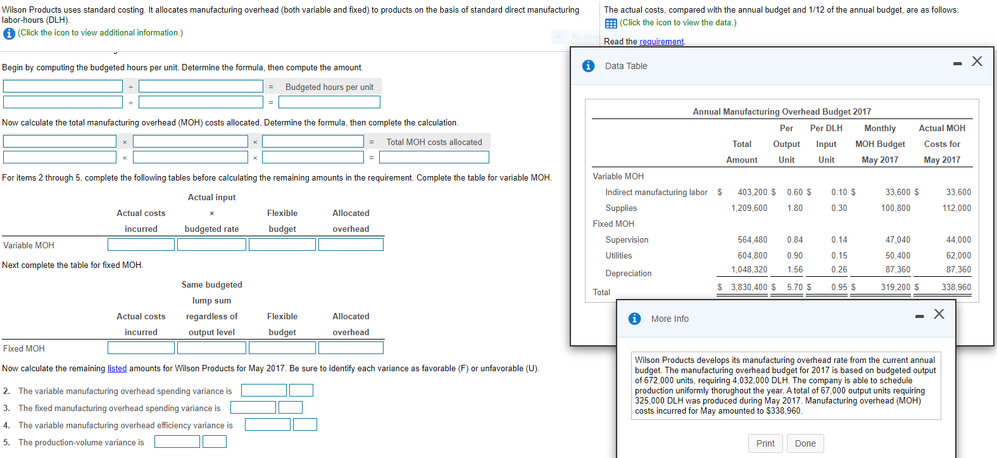Select variable MOH spending variance F/U field
This screenshot has width=997, height=458.
tap(301, 390)
